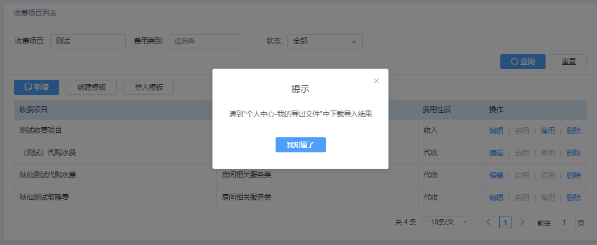Click the 新增 add button
The image size is (597, 245).
(36, 87)
